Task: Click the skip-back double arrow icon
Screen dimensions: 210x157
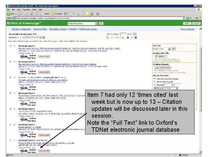Action: point(112,38)
